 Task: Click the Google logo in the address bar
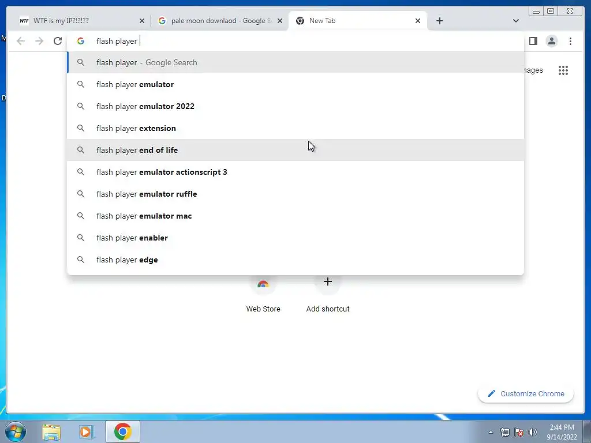[x=81, y=41]
